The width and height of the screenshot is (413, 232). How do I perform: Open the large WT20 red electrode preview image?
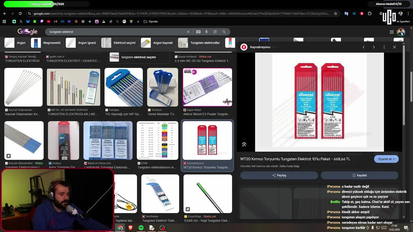point(319,102)
